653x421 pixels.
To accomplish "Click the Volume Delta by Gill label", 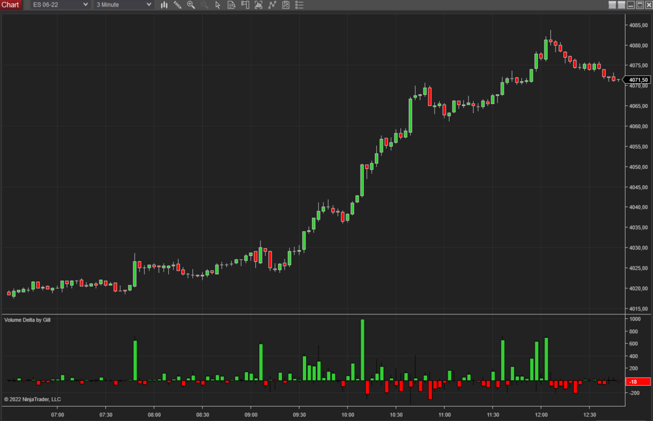I will point(27,320).
